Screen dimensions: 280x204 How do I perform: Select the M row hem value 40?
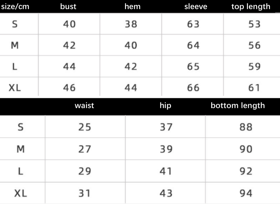tap(131, 45)
